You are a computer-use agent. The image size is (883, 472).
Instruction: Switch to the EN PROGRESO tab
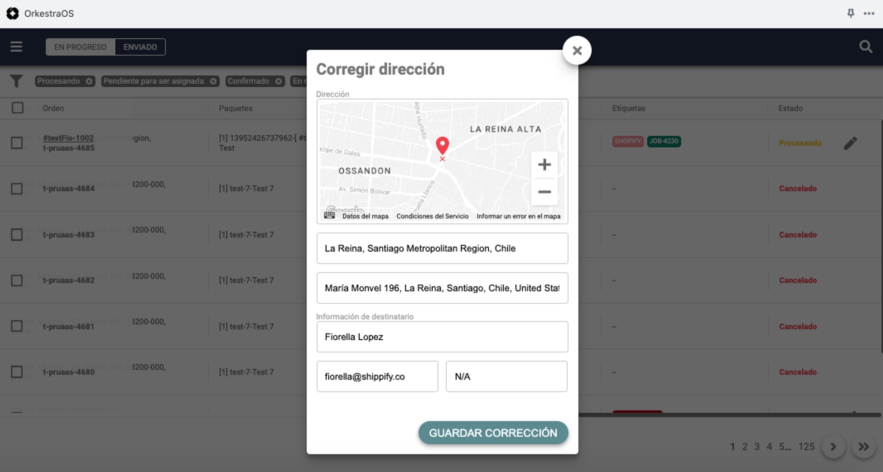coord(80,47)
